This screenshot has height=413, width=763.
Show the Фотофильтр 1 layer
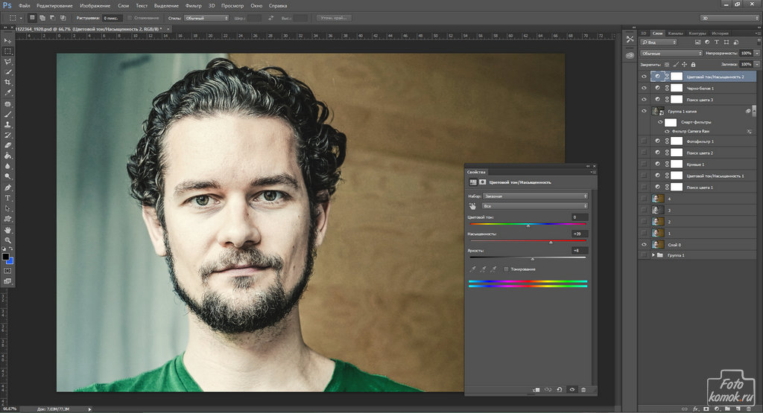click(644, 141)
